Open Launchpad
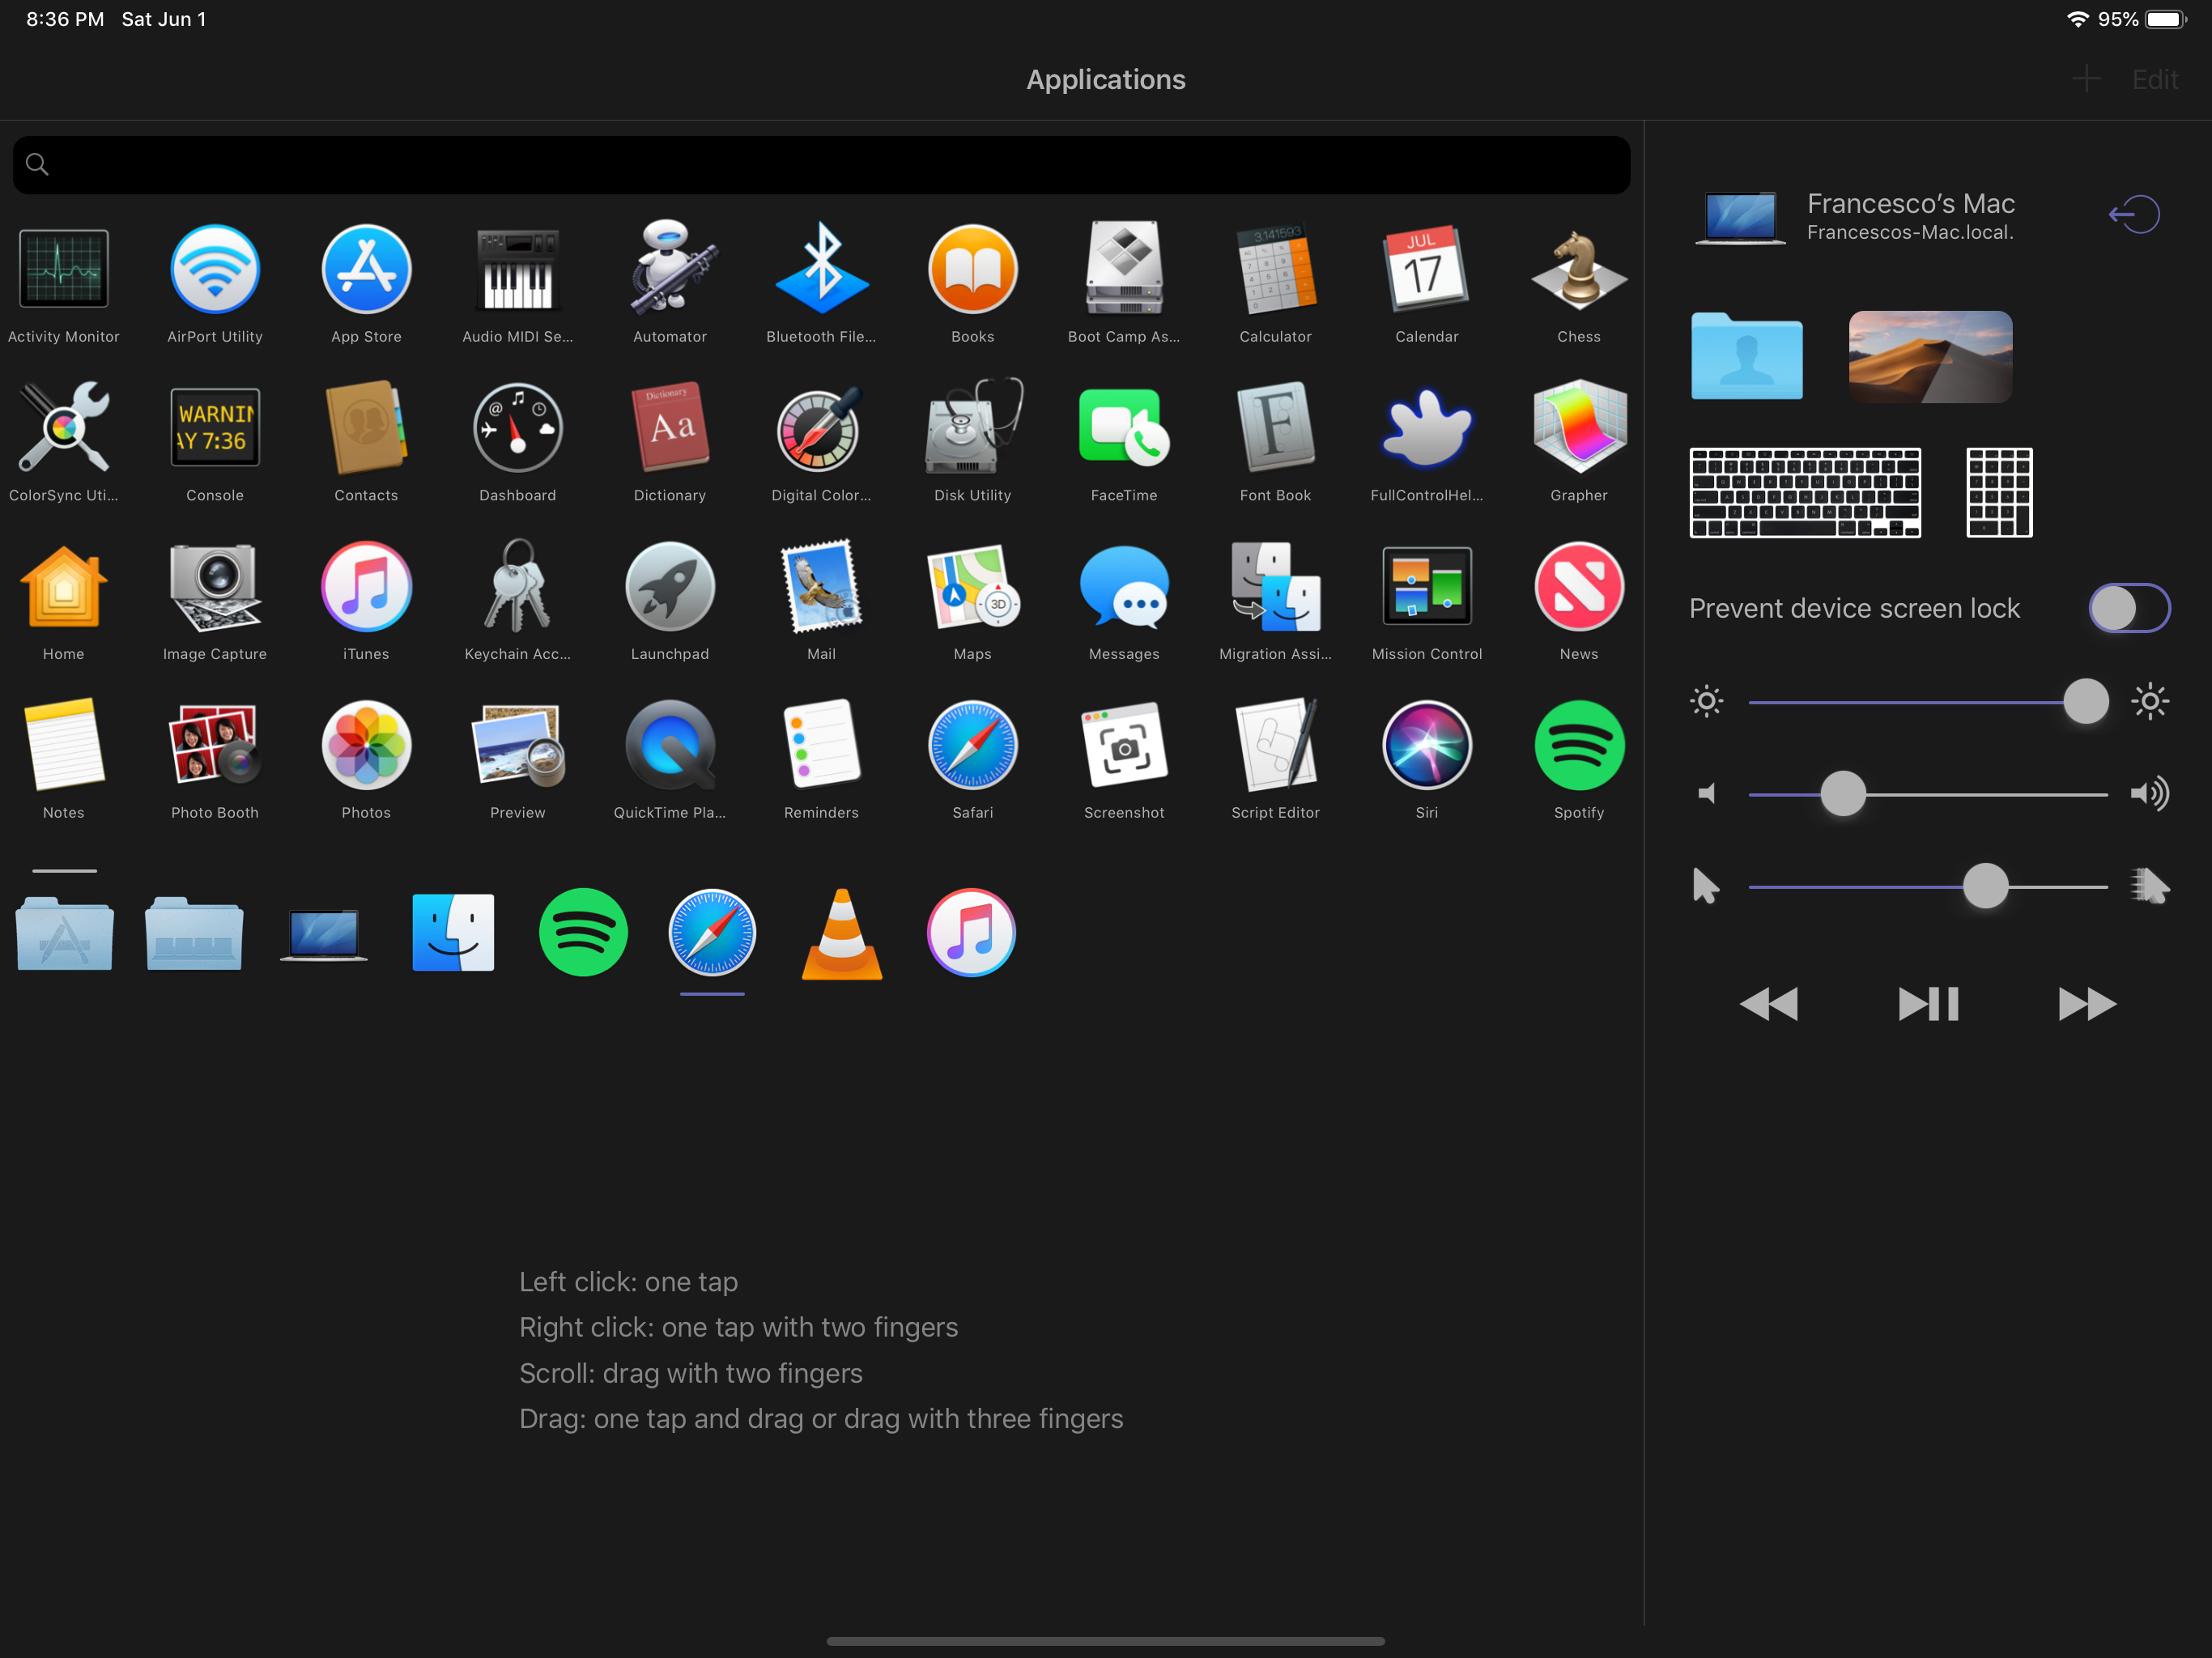 [670, 587]
